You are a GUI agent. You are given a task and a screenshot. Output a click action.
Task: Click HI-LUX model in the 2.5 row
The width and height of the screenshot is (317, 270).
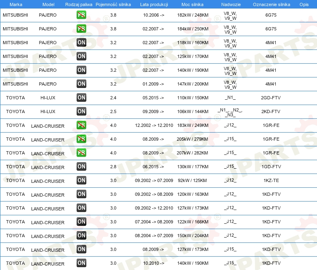[48, 111]
